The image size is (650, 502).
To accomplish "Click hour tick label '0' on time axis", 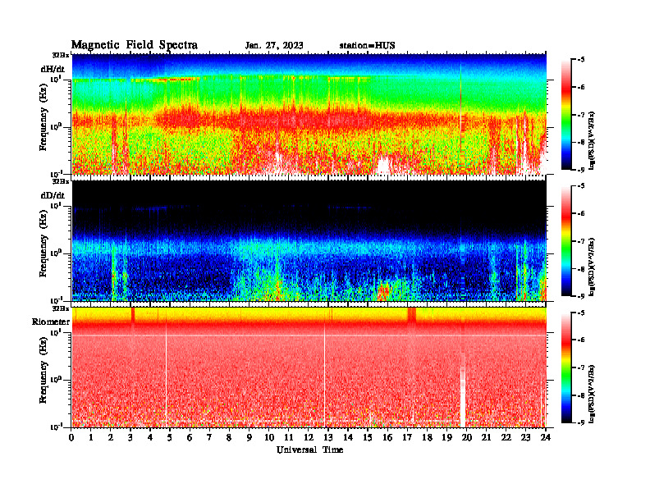I will [x=71, y=438].
